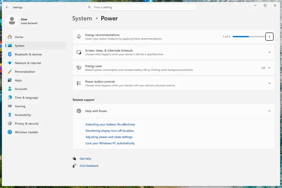Click the Get help headset icon
282x188 pixels.
(x=74, y=158)
